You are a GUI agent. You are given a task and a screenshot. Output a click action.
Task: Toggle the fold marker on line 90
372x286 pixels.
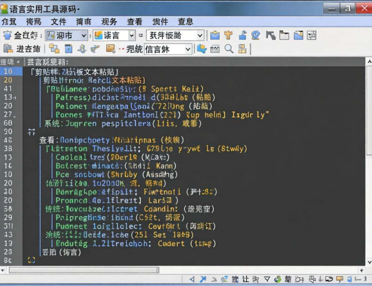[31, 132]
